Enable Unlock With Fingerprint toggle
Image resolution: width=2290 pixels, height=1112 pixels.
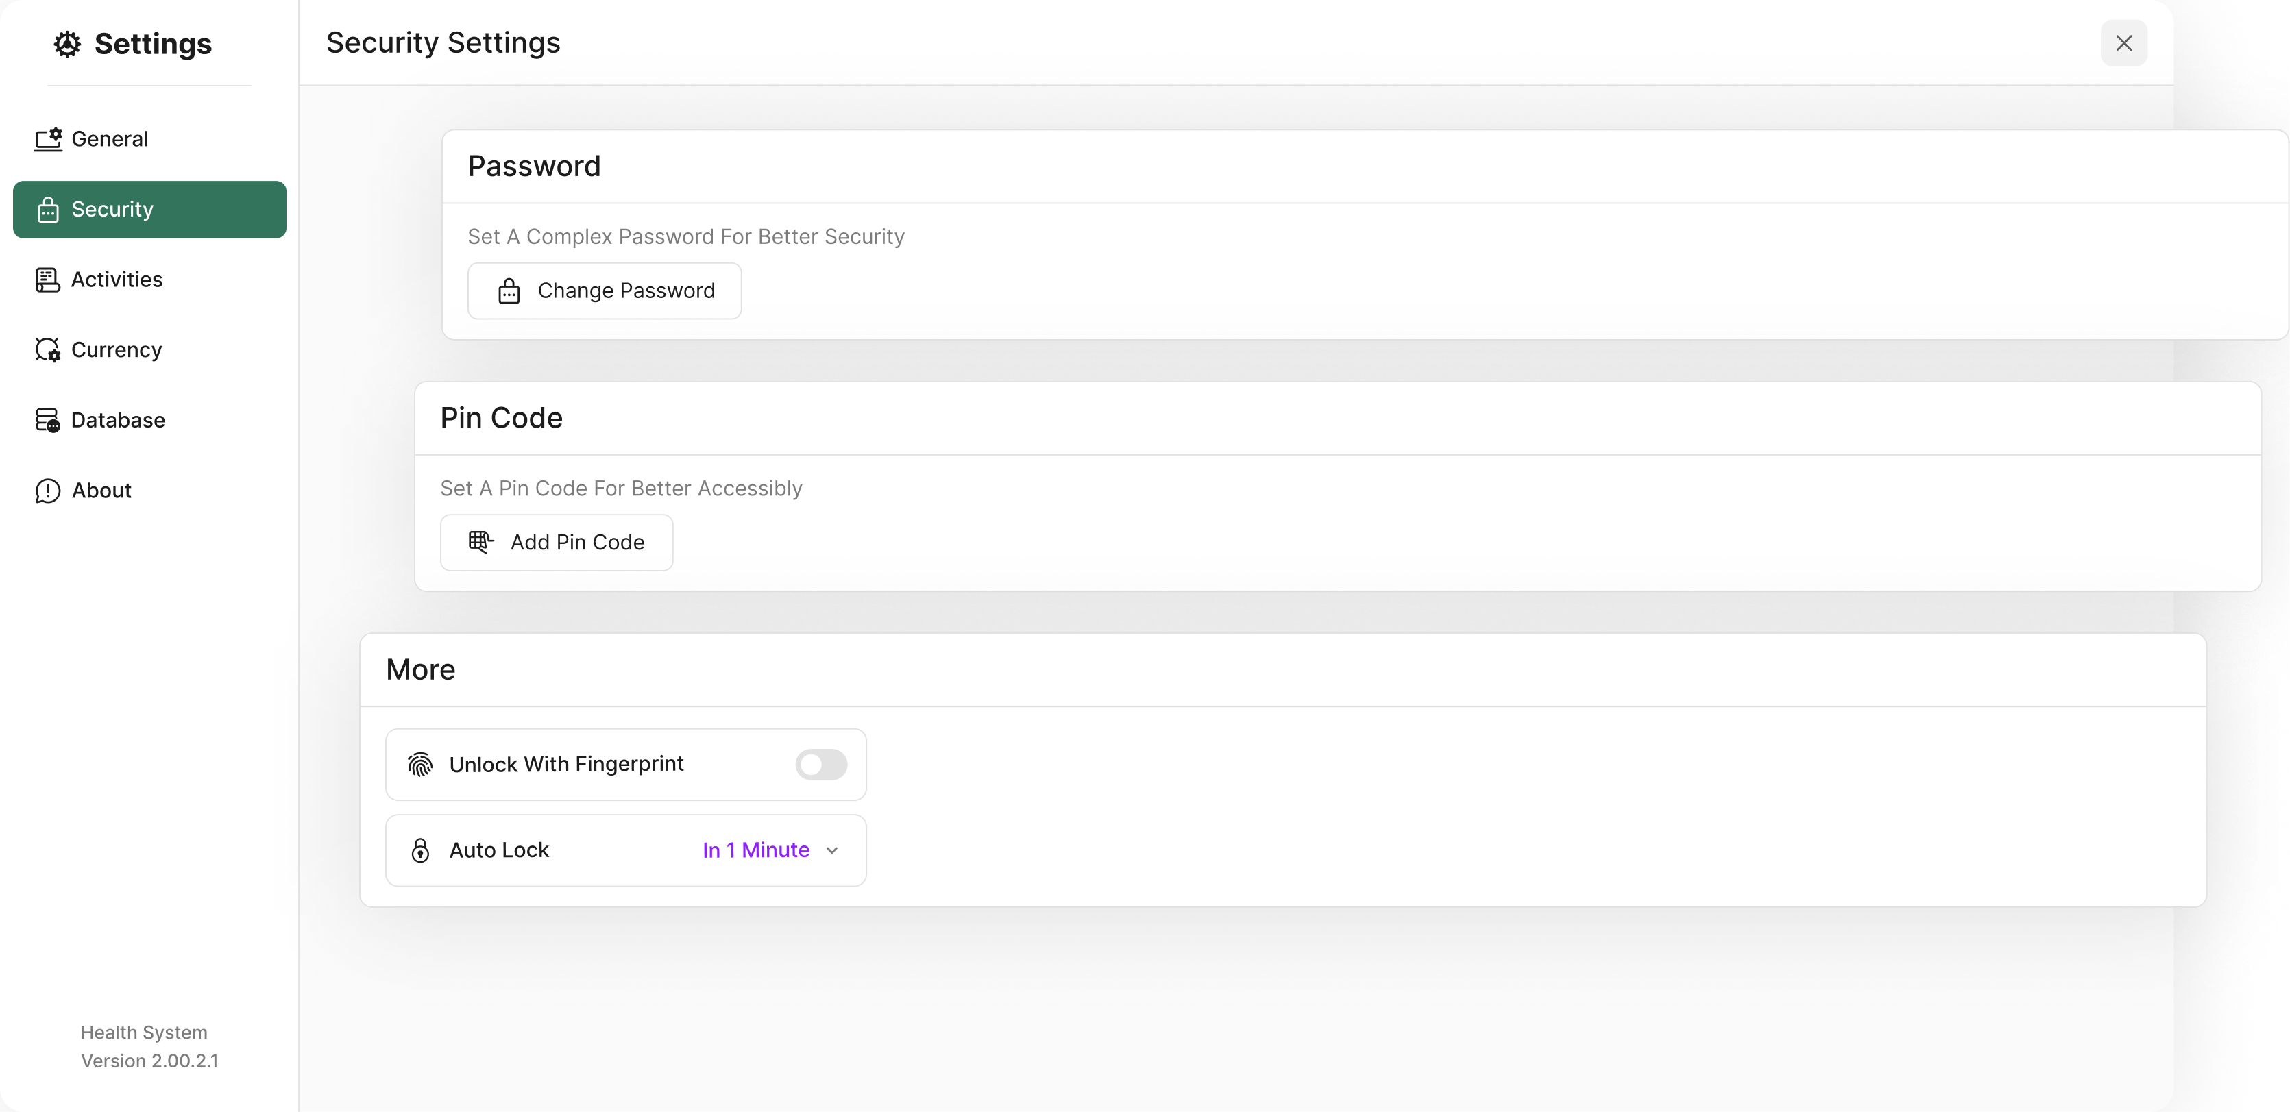click(820, 765)
